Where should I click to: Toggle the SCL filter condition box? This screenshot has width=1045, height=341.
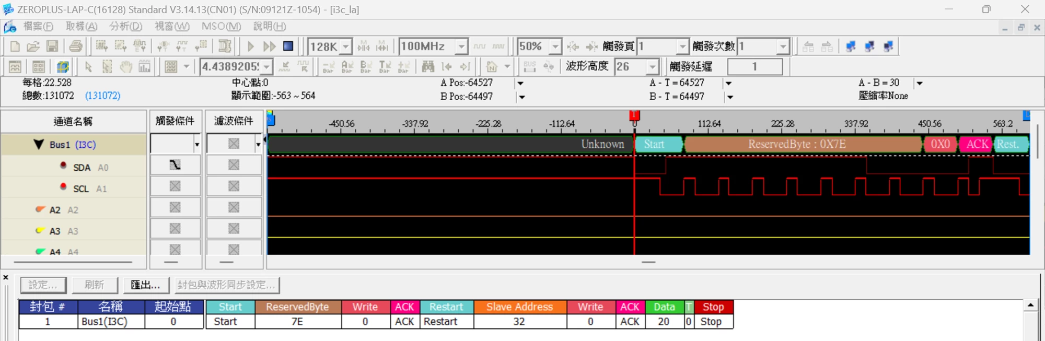click(234, 186)
